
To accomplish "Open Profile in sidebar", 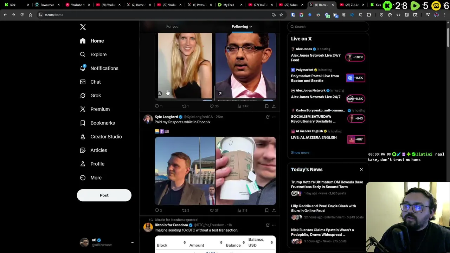I will [92, 164].
